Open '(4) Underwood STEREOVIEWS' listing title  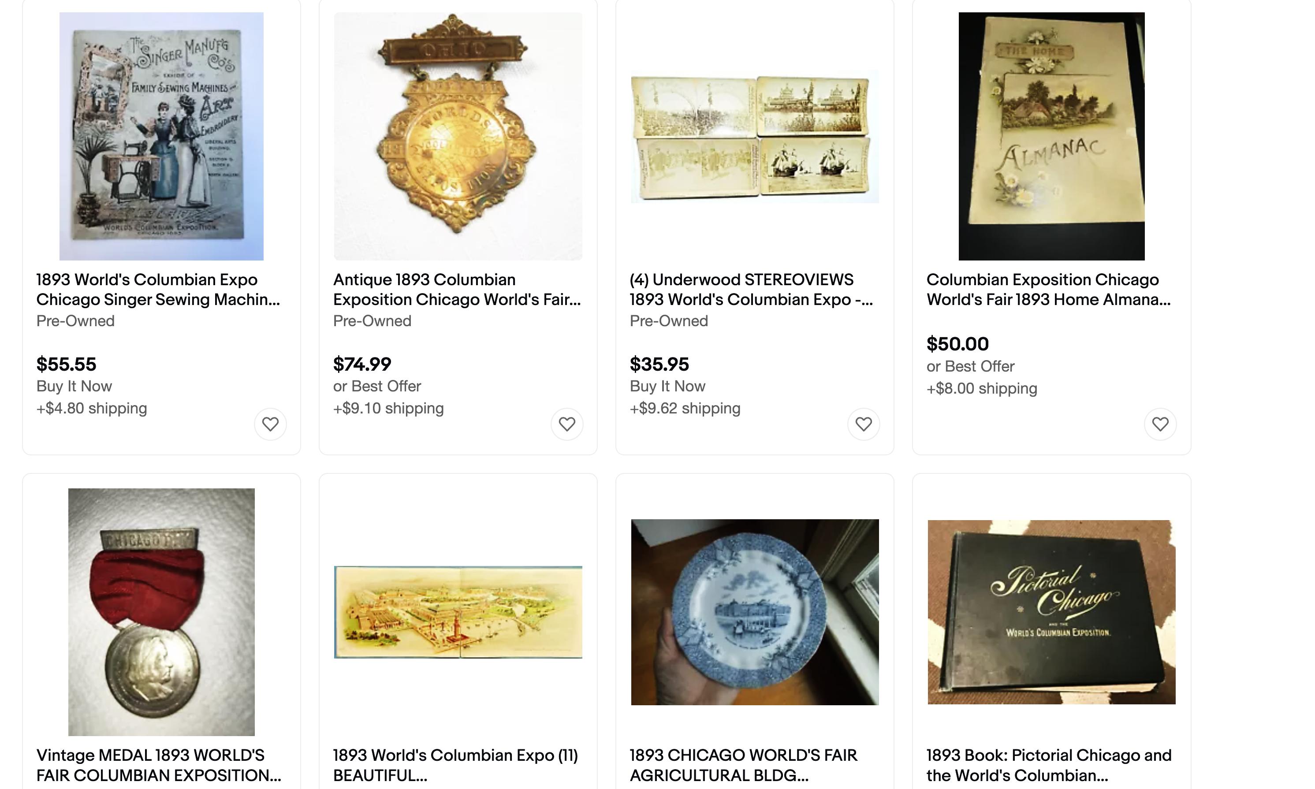click(751, 289)
